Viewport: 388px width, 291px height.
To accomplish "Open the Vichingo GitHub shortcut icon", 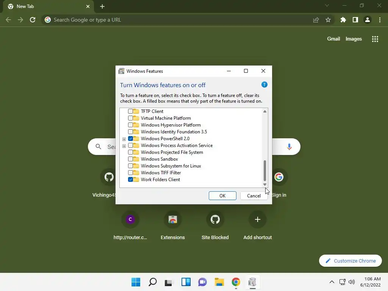I will coord(109,177).
